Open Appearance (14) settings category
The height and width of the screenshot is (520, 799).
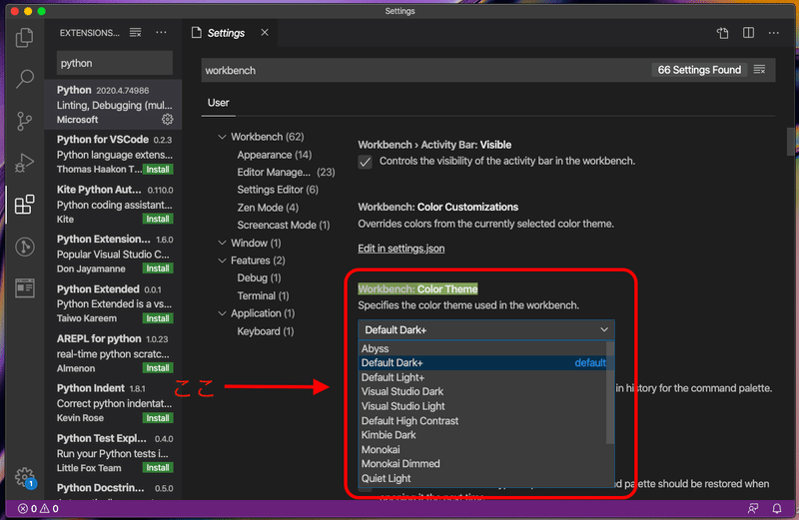tap(274, 155)
